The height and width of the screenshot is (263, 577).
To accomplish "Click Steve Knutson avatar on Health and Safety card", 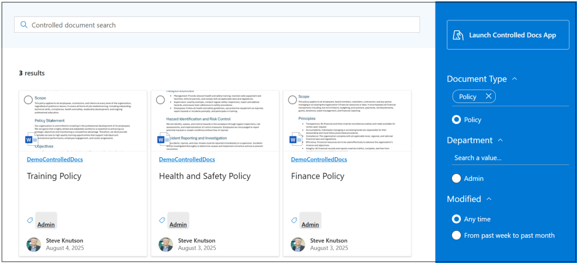I will click(x=166, y=244).
